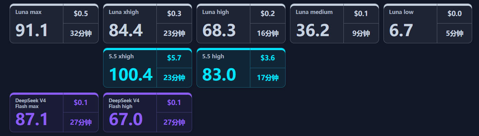Click the $0.1 cost on DeepSeek Flash high

coord(174,103)
